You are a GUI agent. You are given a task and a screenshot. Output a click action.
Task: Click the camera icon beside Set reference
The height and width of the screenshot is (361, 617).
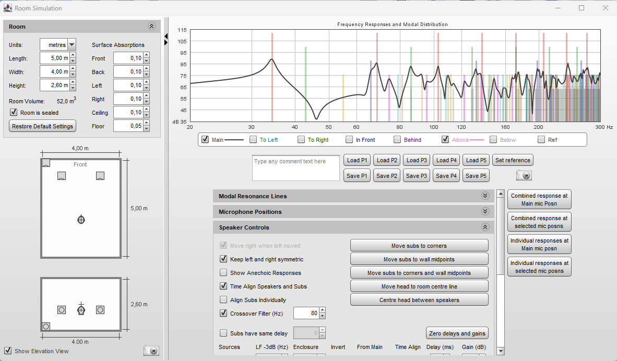tap(524, 175)
